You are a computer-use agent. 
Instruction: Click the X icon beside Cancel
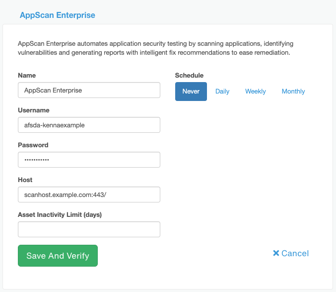(276, 253)
